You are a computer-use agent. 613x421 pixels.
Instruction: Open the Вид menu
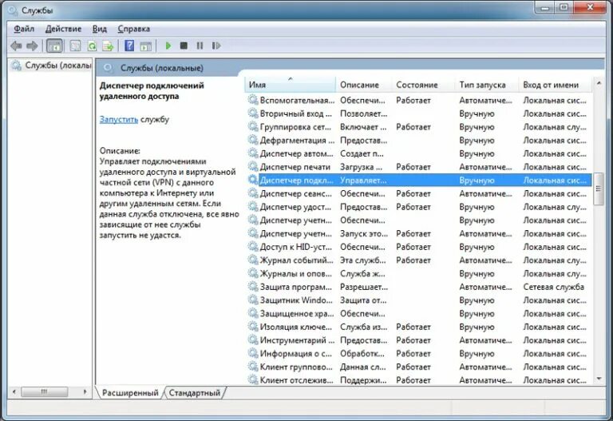coord(100,29)
